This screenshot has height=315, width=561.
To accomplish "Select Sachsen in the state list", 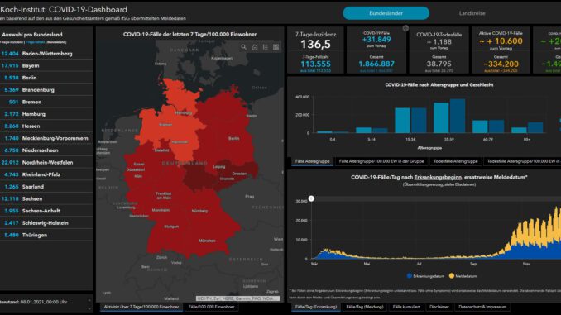I will pos(46,198).
